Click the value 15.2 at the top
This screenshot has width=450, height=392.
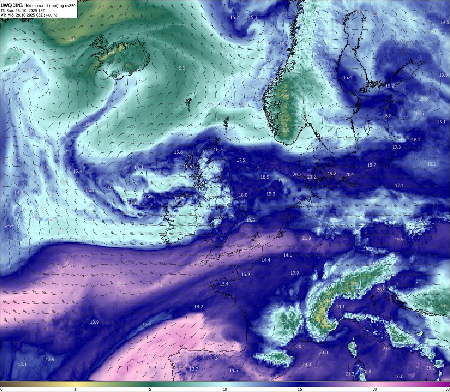[234, 17]
